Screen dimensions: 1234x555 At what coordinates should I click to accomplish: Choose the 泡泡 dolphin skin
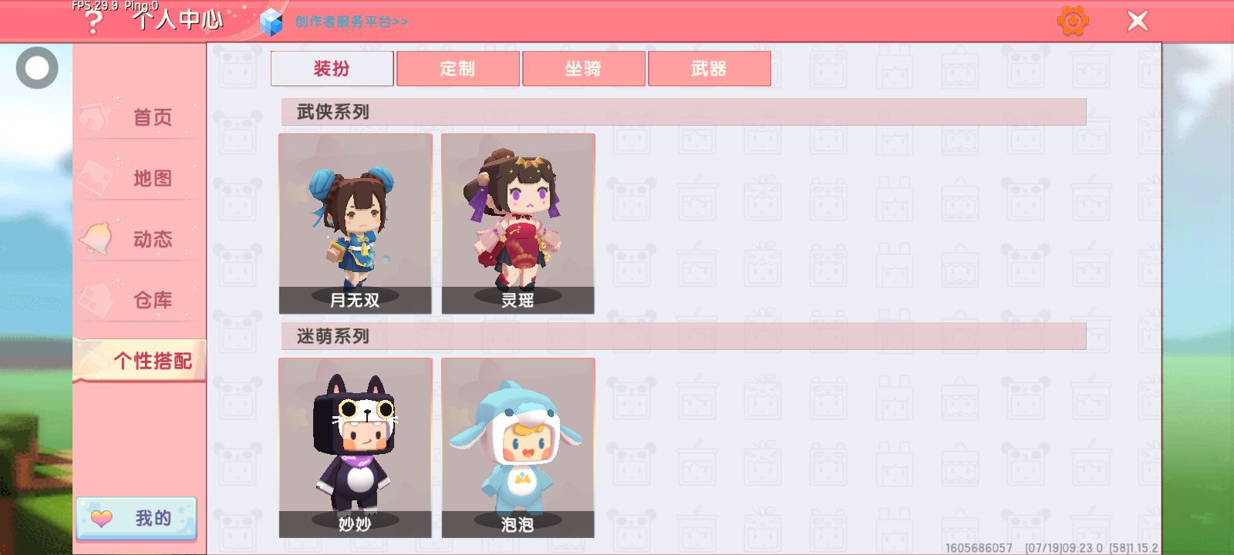pos(518,448)
